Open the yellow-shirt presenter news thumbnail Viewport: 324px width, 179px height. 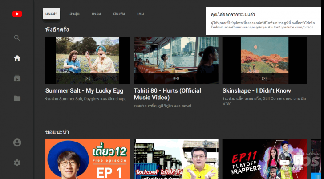(176, 159)
